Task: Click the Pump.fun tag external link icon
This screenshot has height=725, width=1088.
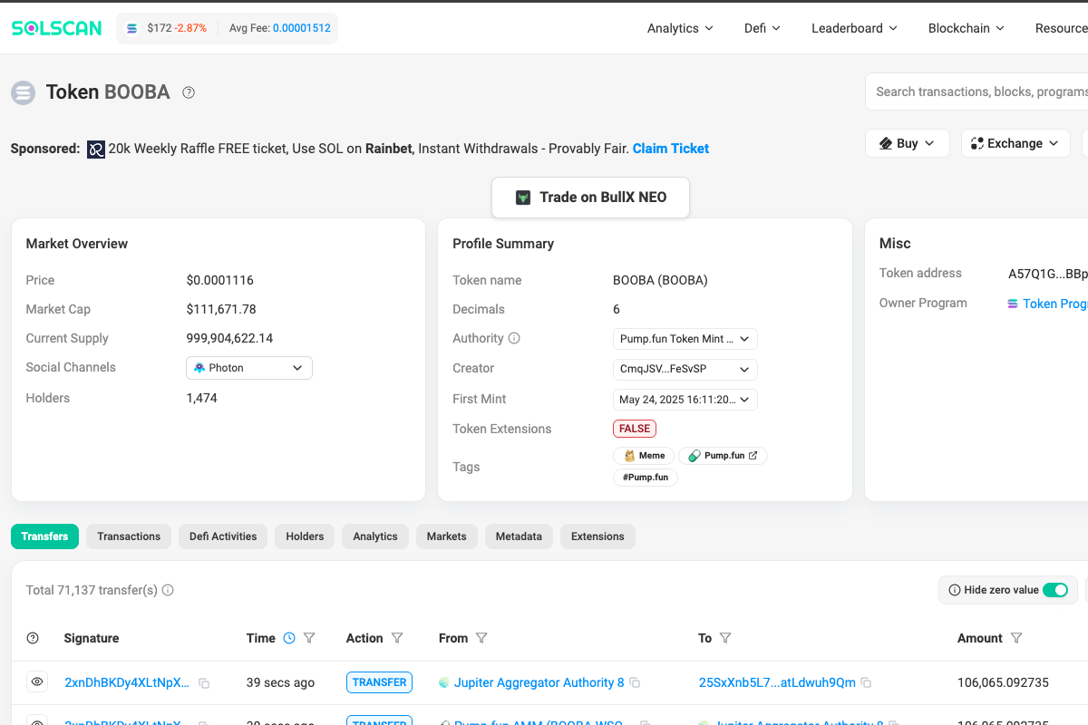Action: point(753,456)
